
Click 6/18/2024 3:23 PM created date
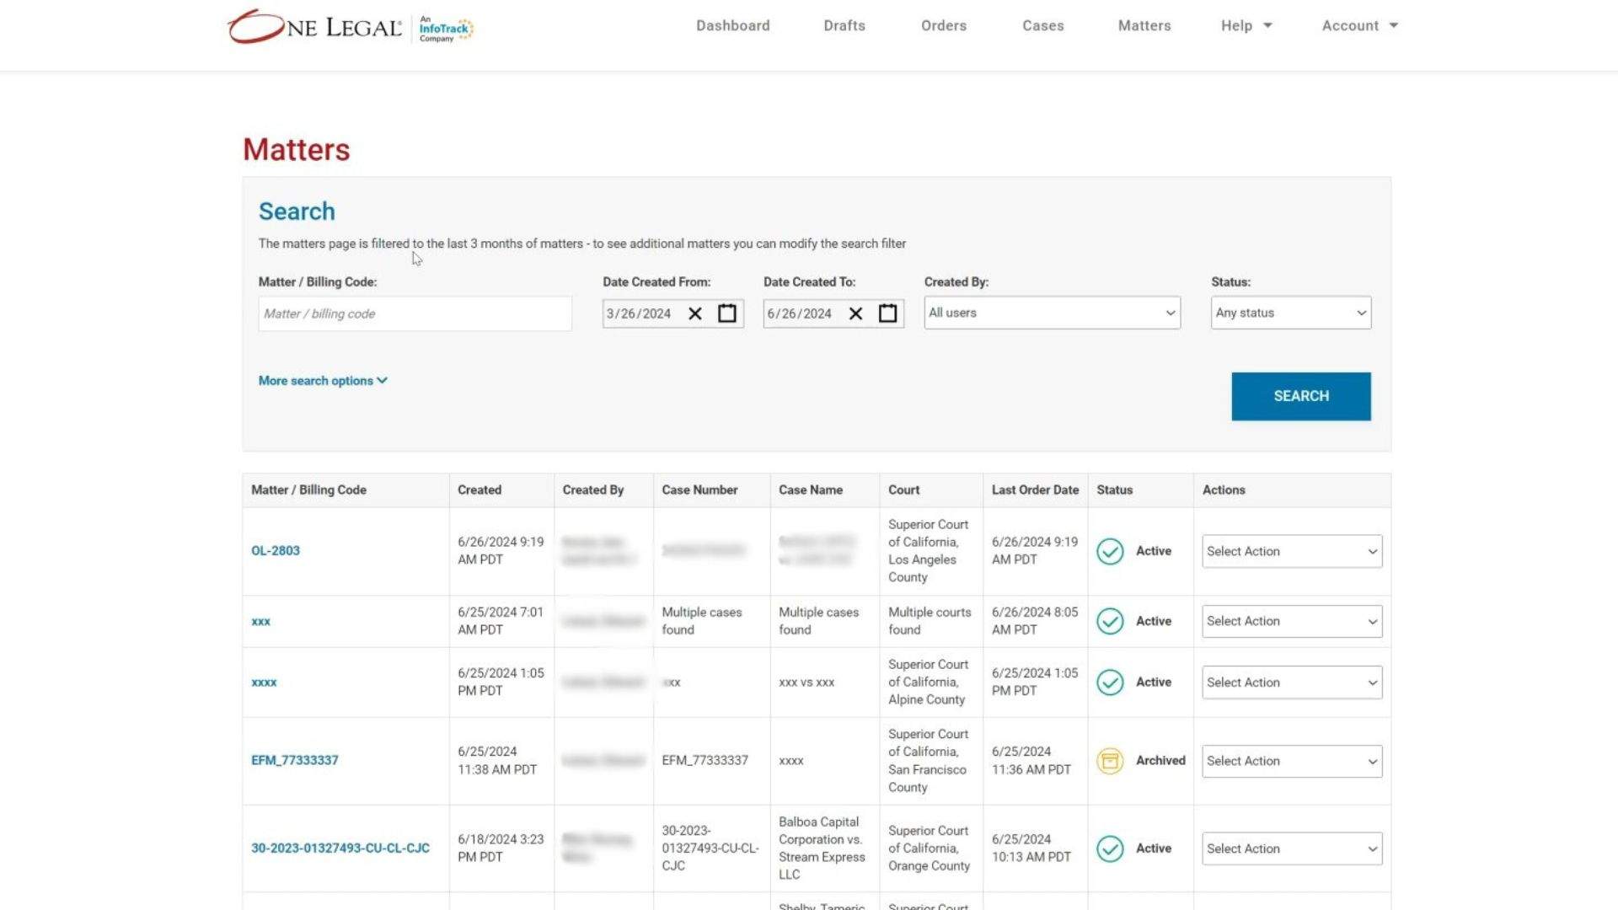pyautogui.click(x=501, y=848)
